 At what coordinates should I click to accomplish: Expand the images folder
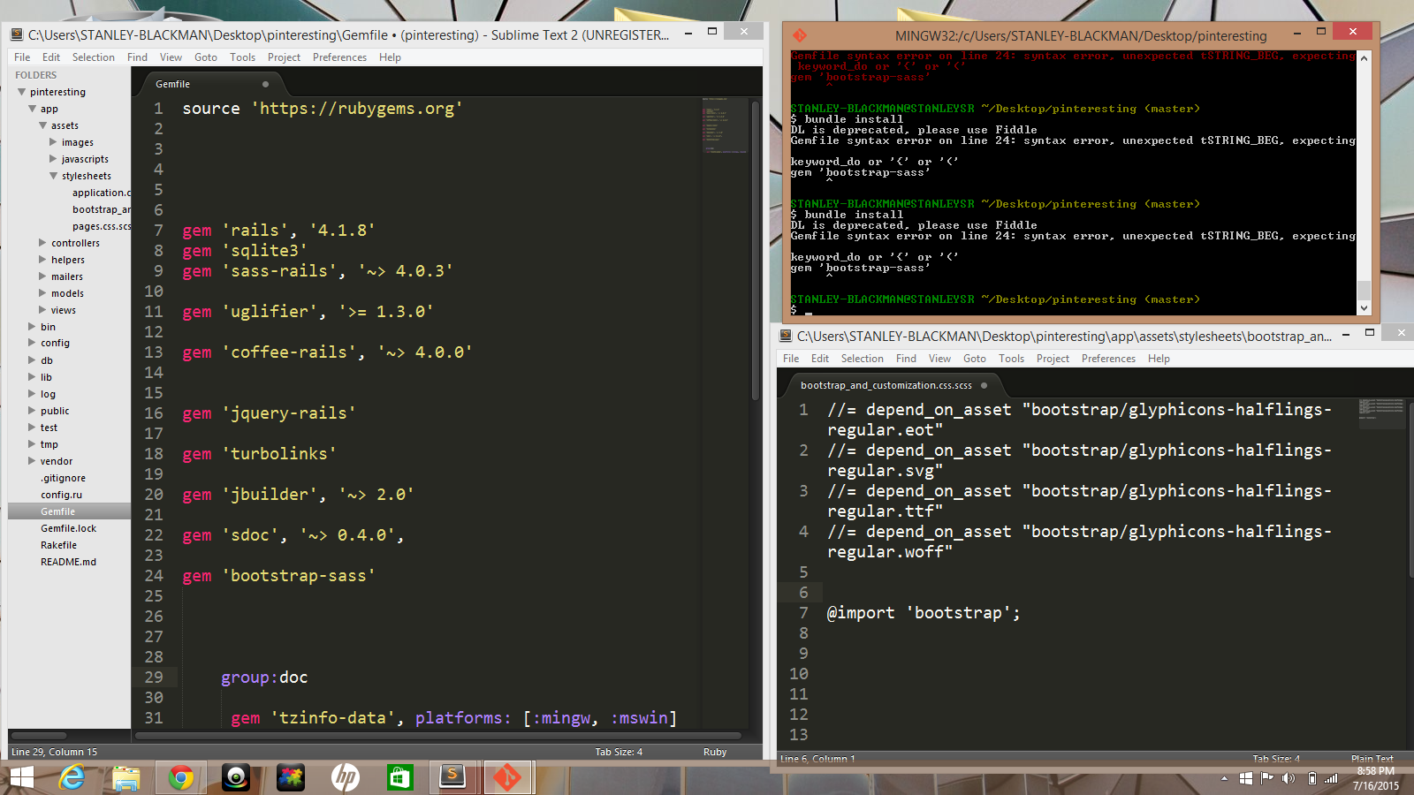[53, 142]
